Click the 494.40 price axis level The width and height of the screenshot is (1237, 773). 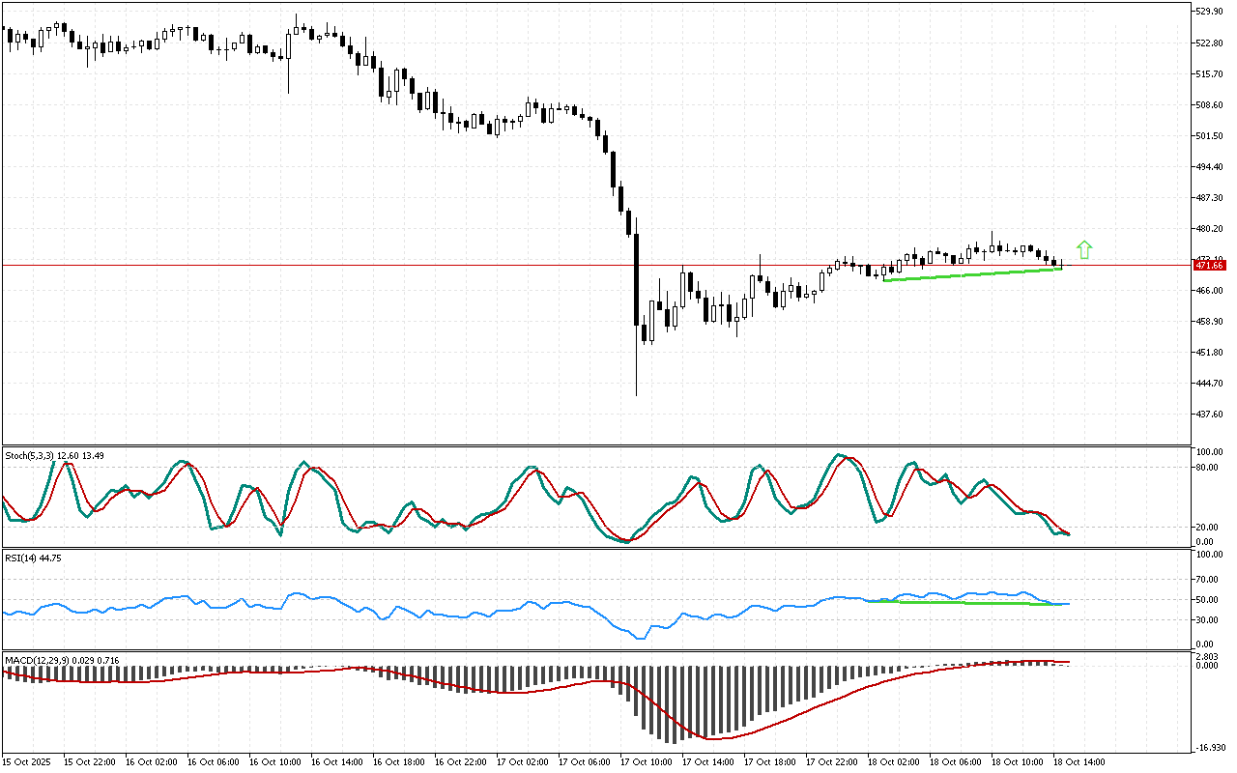(1210, 166)
